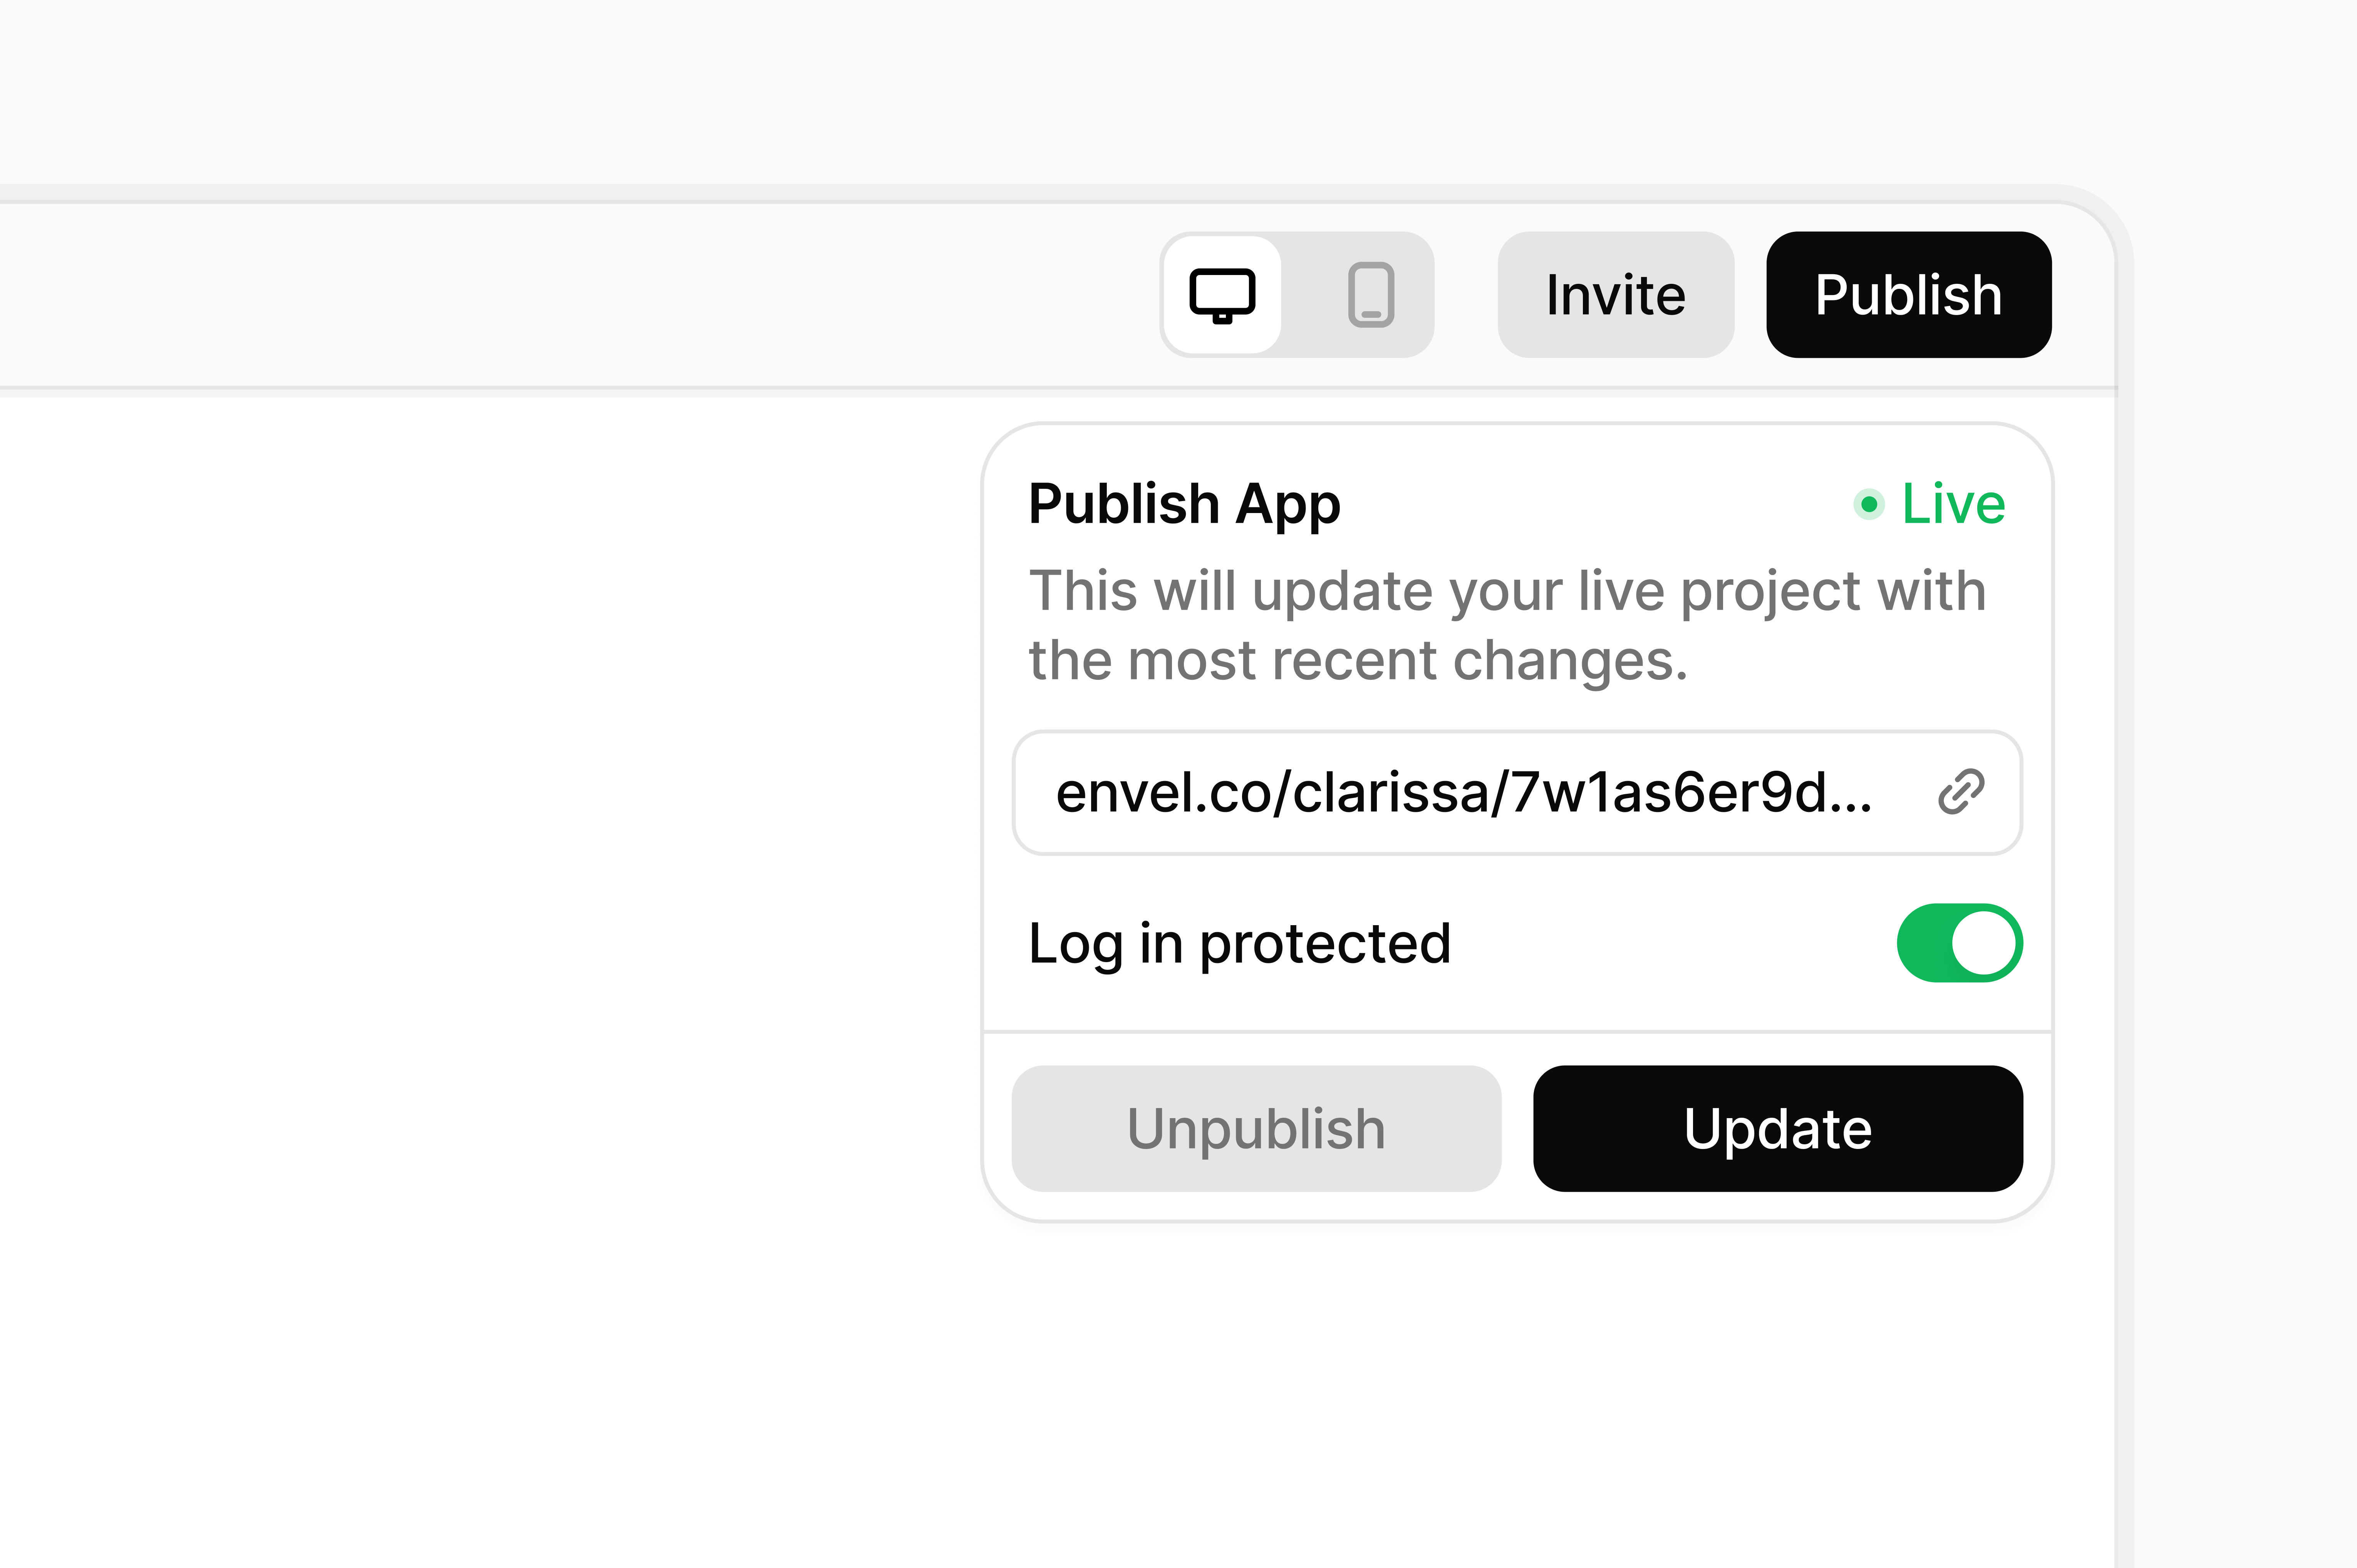The width and height of the screenshot is (2357, 1568).
Task: Close the Publish dropdown via Publish button
Action: click(1908, 295)
